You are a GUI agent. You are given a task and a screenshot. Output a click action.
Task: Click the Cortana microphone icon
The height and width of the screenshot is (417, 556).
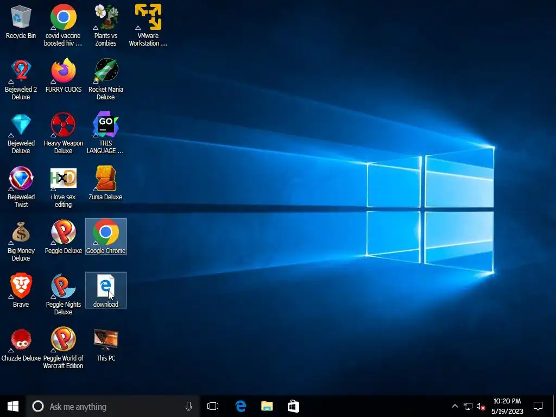188,406
